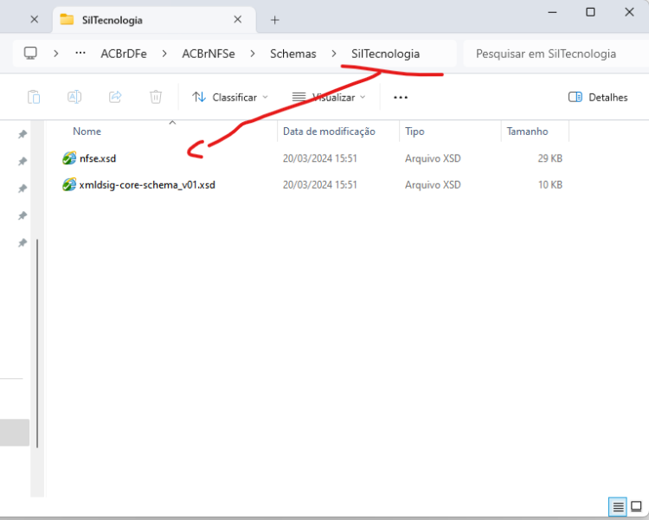Add a new tab with plus button
This screenshot has height=520, width=649.
275,20
